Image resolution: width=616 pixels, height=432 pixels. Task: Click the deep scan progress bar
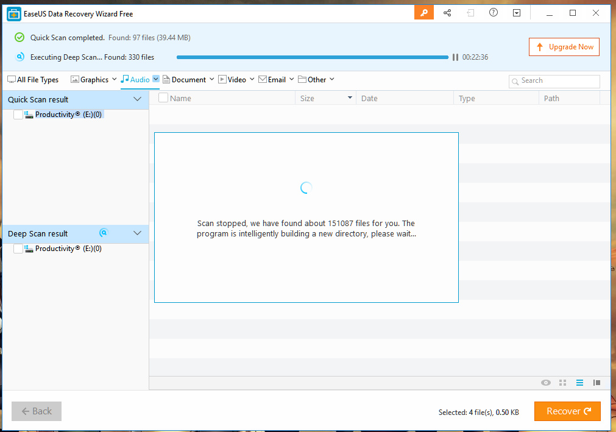pyautogui.click(x=313, y=57)
